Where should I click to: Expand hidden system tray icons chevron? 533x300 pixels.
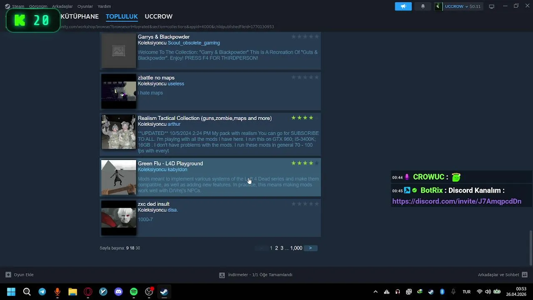pyautogui.click(x=376, y=292)
